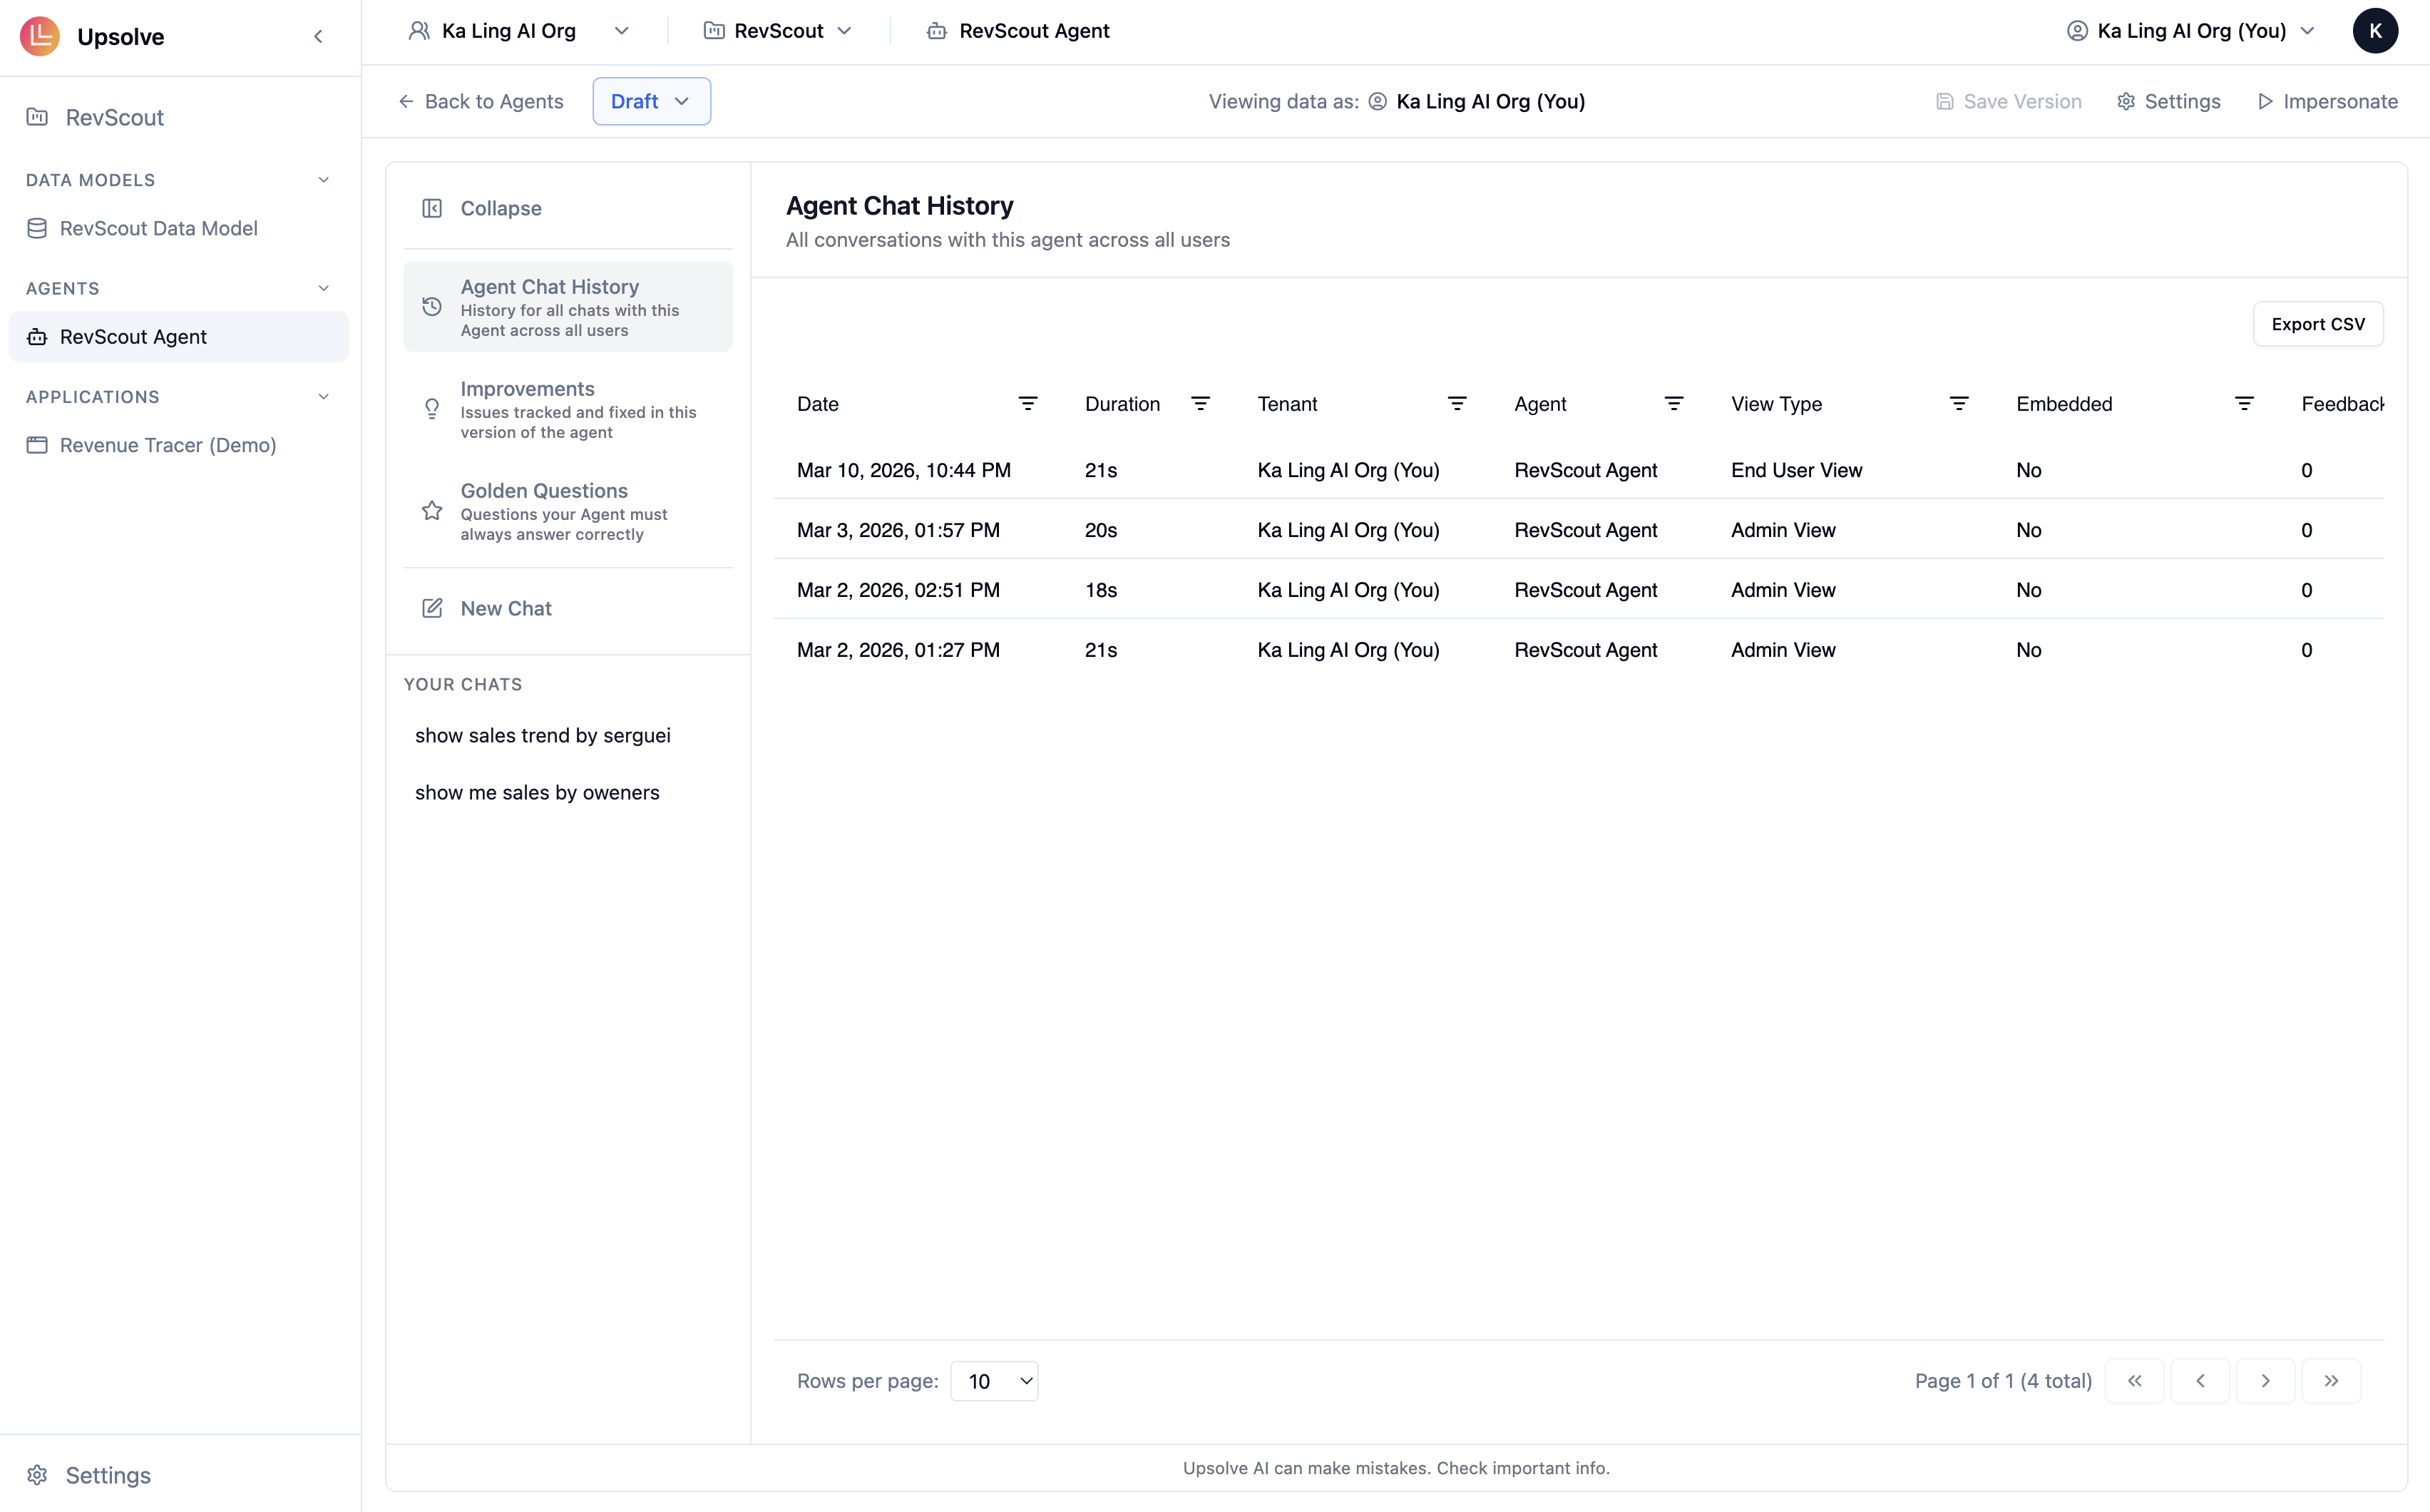Click the Improvements lightbulb icon

[432, 409]
